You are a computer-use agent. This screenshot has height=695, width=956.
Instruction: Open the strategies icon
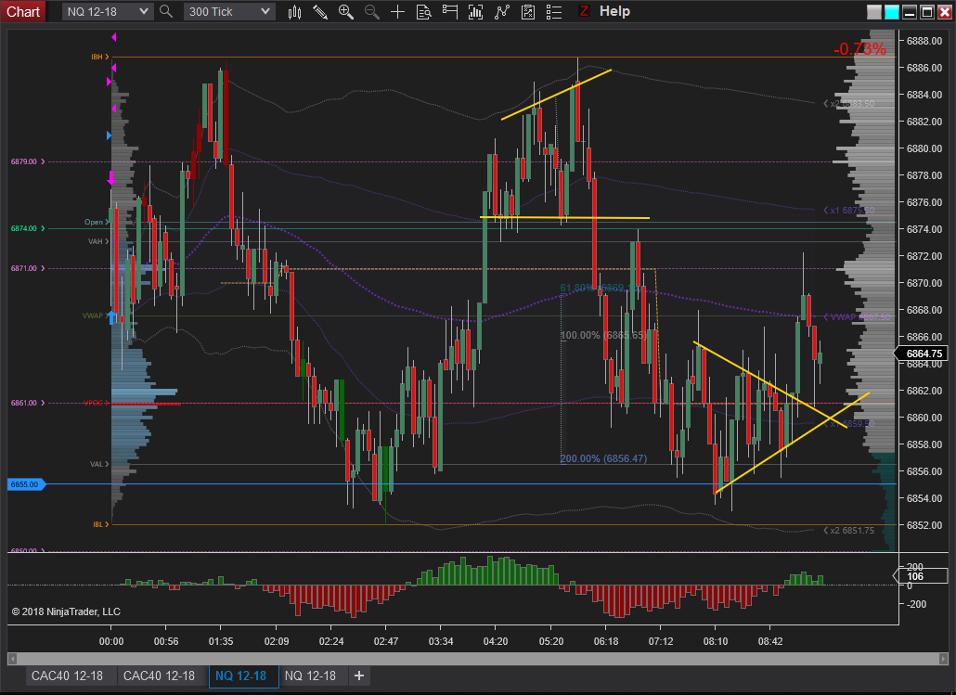[x=528, y=11]
